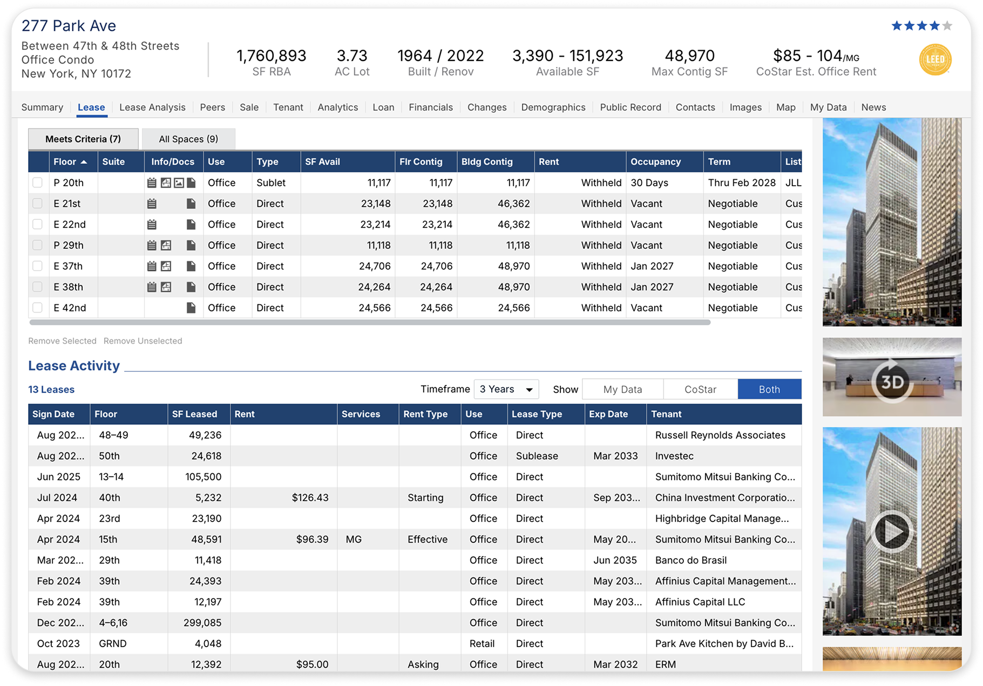The height and width of the screenshot is (686, 983).
Task: Click the Remove Selected link
Action: coord(62,341)
